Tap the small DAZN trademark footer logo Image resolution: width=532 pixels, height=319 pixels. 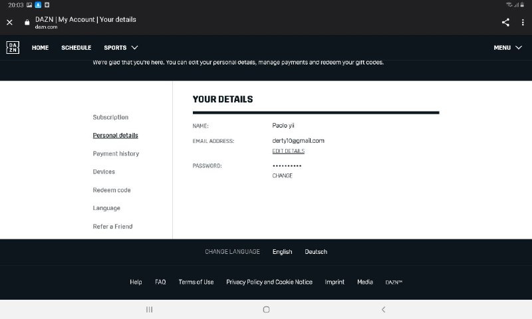point(394,282)
